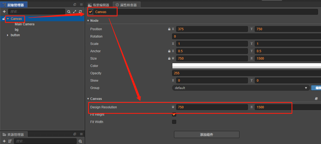Click the Scale X field
This screenshot has width=321, height=144.
click(212, 44)
